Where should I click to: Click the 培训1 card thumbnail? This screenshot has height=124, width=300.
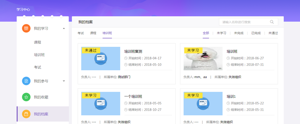(x=203, y=103)
